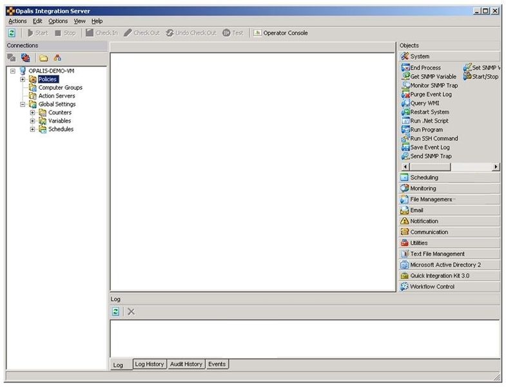Viewport: 506px width, 387px height.
Task: Select the Run Program object
Action: click(422, 130)
